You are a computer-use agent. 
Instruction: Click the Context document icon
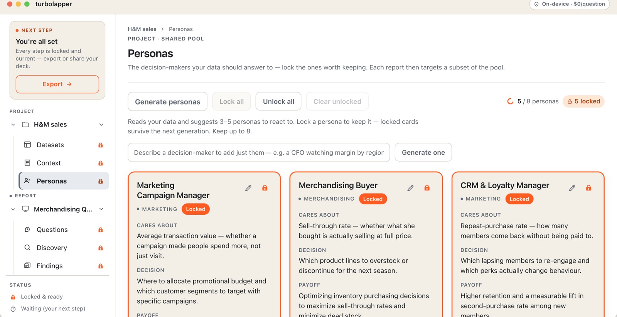pyautogui.click(x=27, y=163)
